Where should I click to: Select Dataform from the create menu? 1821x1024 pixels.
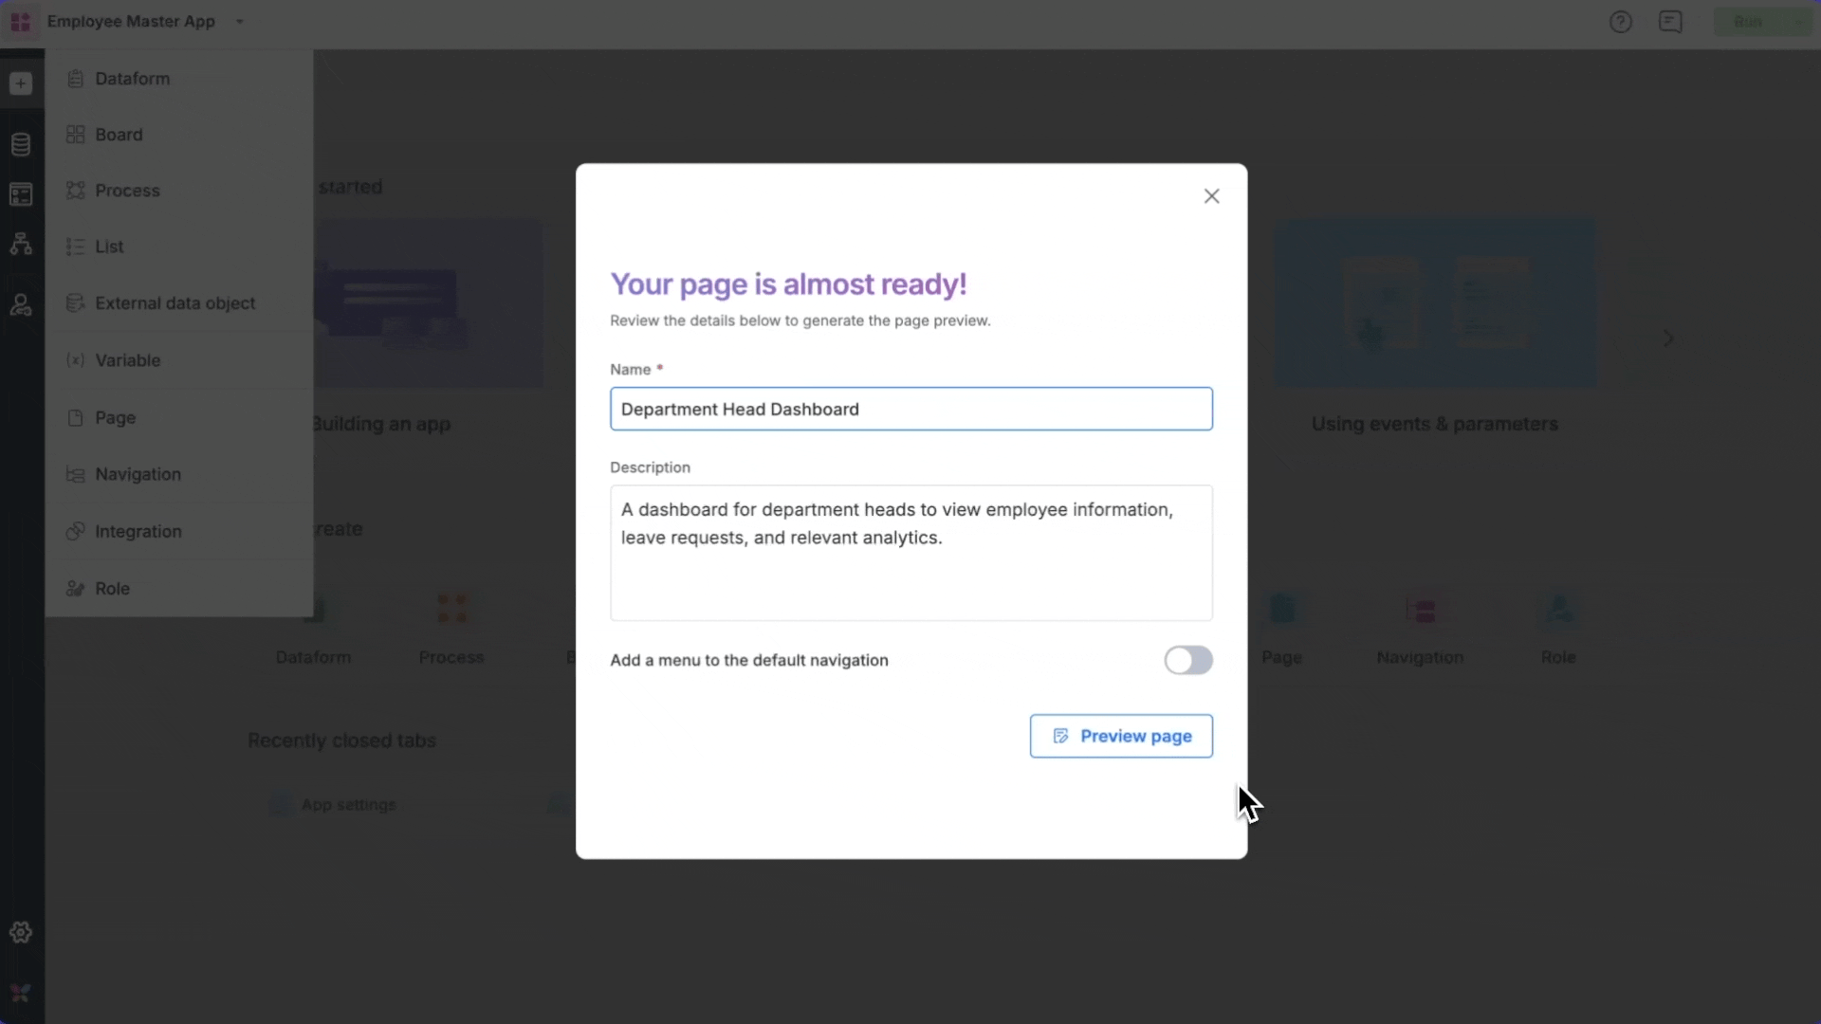[x=132, y=79]
